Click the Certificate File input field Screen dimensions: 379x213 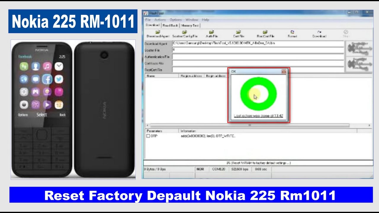click(x=258, y=63)
